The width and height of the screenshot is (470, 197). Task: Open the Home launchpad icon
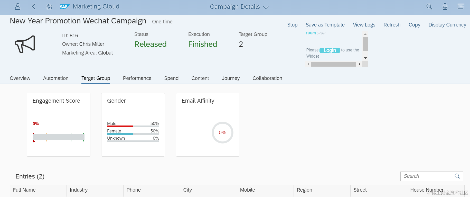pyautogui.click(x=49, y=6)
